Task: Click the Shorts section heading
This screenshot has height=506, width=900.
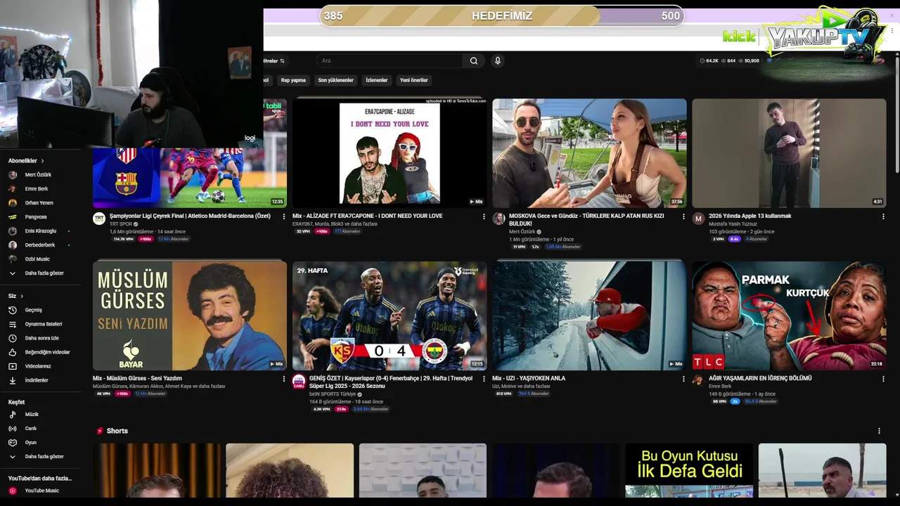Action: [x=117, y=431]
